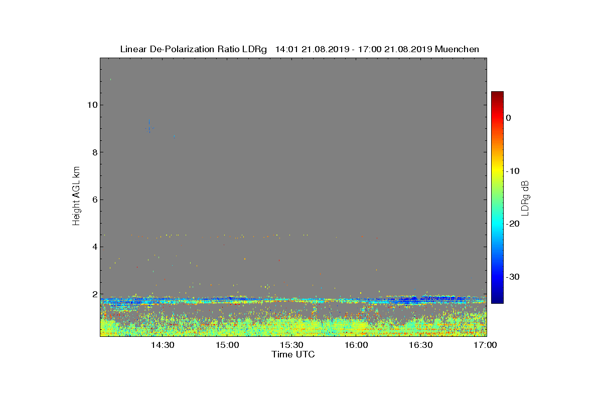Click the 15:30 time axis label
The image size is (602, 401).
291,345
